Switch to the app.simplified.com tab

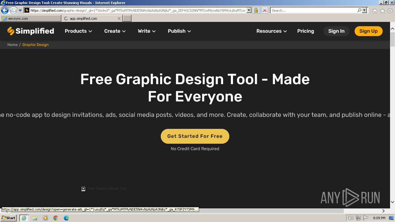[x=92, y=18]
